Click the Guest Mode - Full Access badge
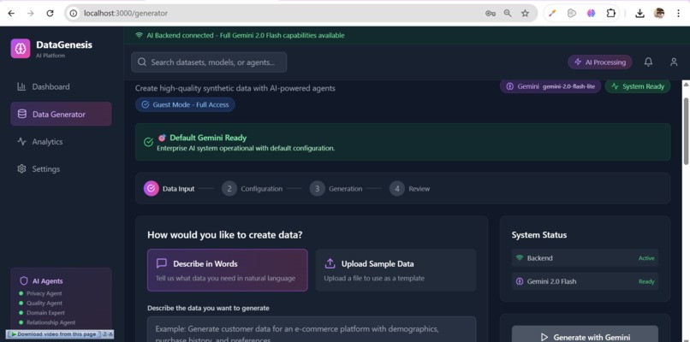Viewport: 690px width, 342px height. pos(185,104)
